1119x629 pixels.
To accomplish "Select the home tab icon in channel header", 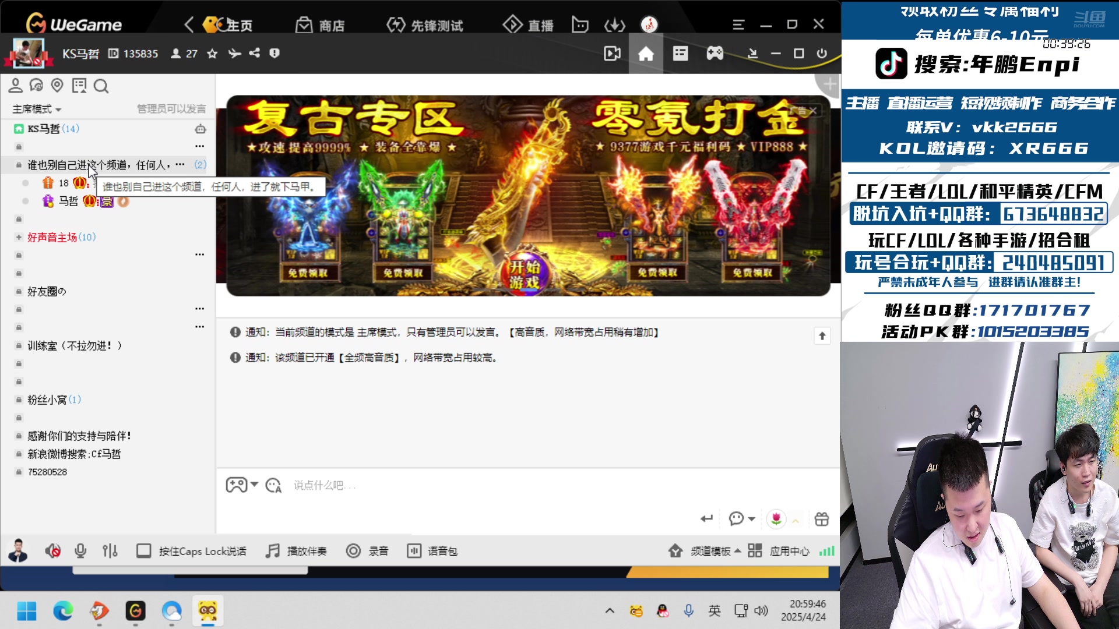I will pos(646,54).
